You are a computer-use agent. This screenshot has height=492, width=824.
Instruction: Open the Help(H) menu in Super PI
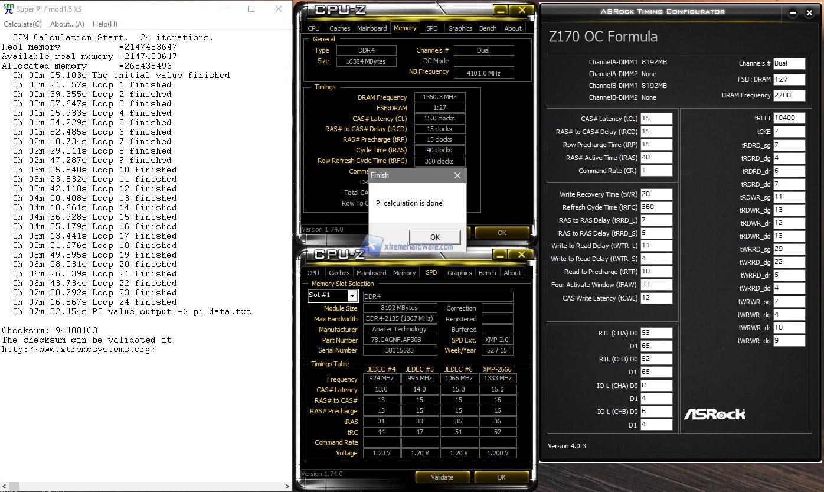pyautogui.click(x=105, y=24)
